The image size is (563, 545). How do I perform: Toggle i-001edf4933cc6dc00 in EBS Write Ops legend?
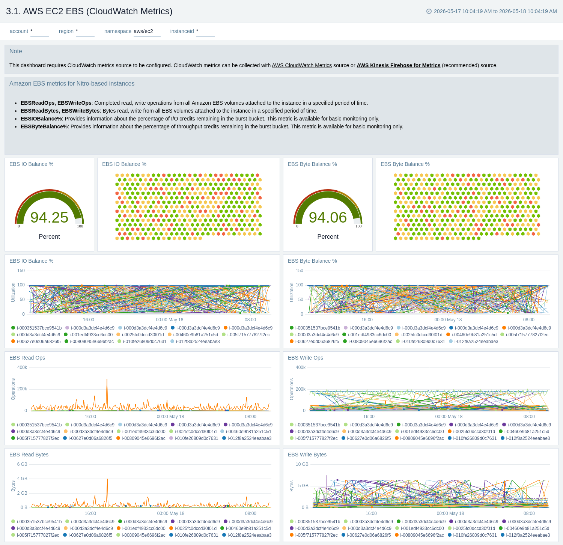420,432
